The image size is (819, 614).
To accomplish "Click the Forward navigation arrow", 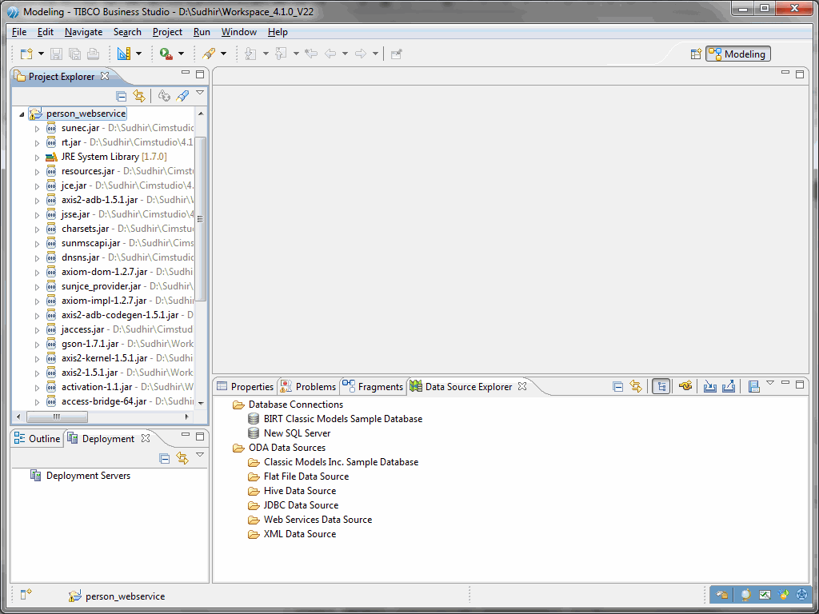I will coord(361,54).
